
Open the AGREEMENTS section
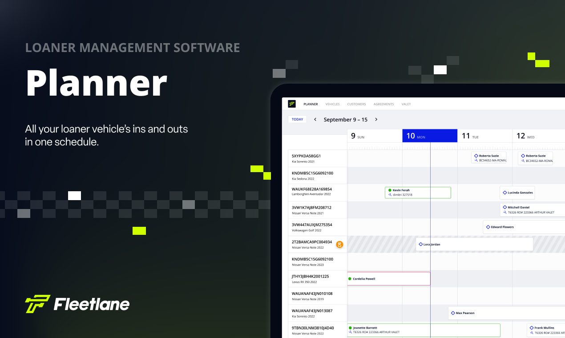383,104
